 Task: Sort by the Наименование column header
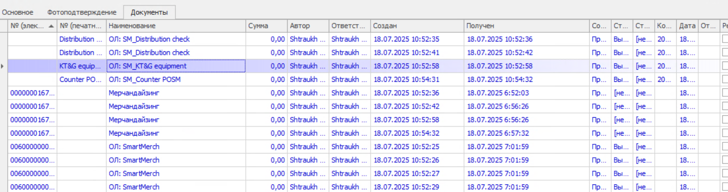click(x=176, y=26)
